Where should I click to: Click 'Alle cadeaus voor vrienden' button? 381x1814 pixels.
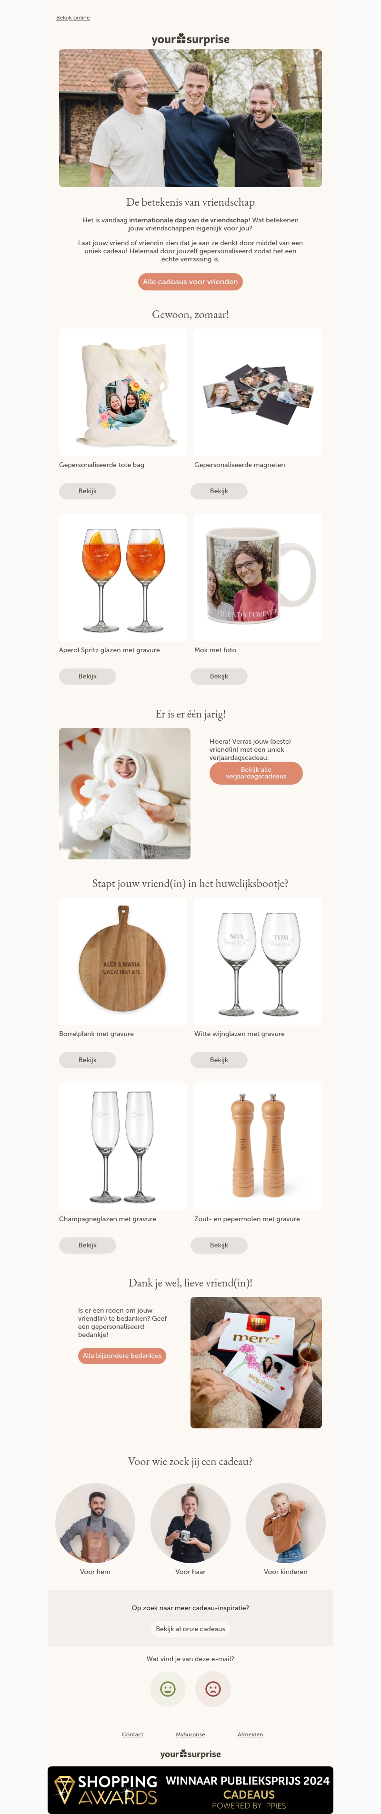190,282
